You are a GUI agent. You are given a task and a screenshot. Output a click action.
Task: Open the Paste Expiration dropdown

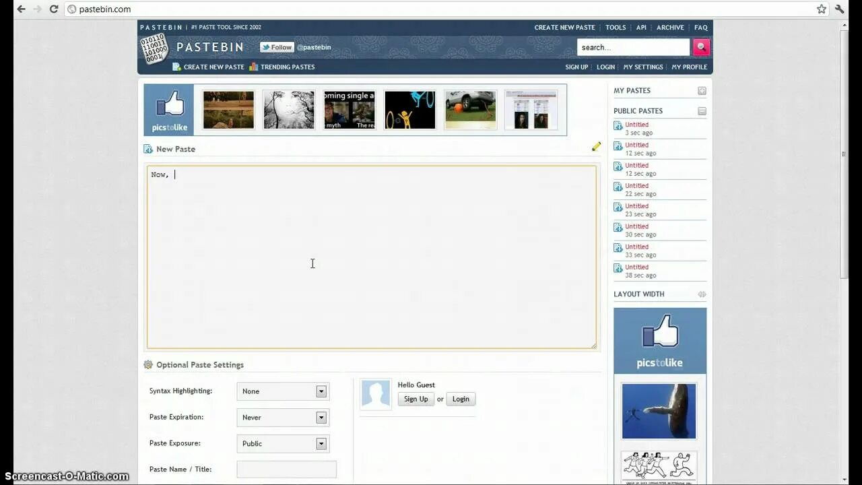[x=283, y=418]
